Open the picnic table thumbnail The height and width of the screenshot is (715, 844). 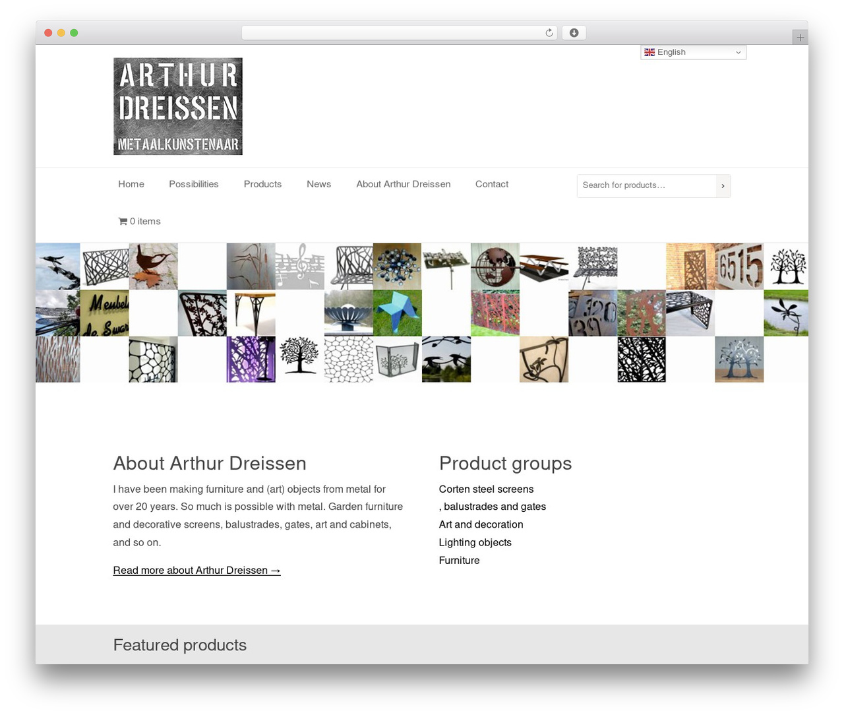[x=544, y=266]
